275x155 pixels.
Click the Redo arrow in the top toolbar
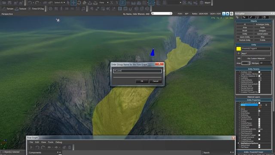(x=37, y=3)
